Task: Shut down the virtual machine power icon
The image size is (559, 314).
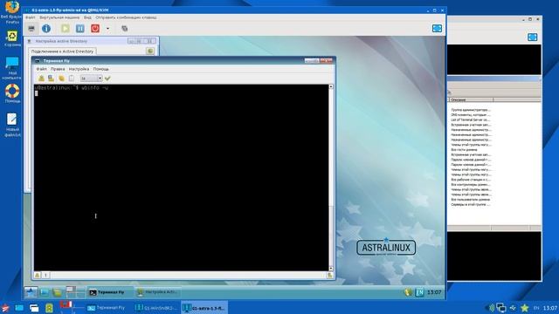Action: [x=95, y=29]
